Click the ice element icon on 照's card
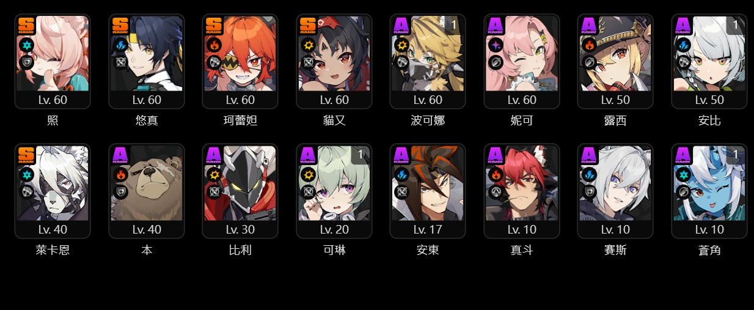Screen dimensions: 754x310 pyautogui.click(x=26, y=45)
